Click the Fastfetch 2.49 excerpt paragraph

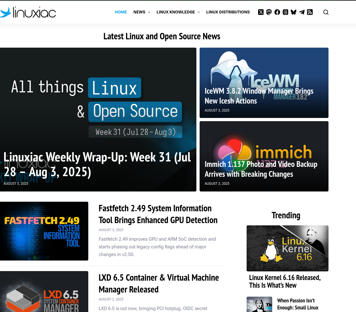pyautogui.click(x=157, y=247)
